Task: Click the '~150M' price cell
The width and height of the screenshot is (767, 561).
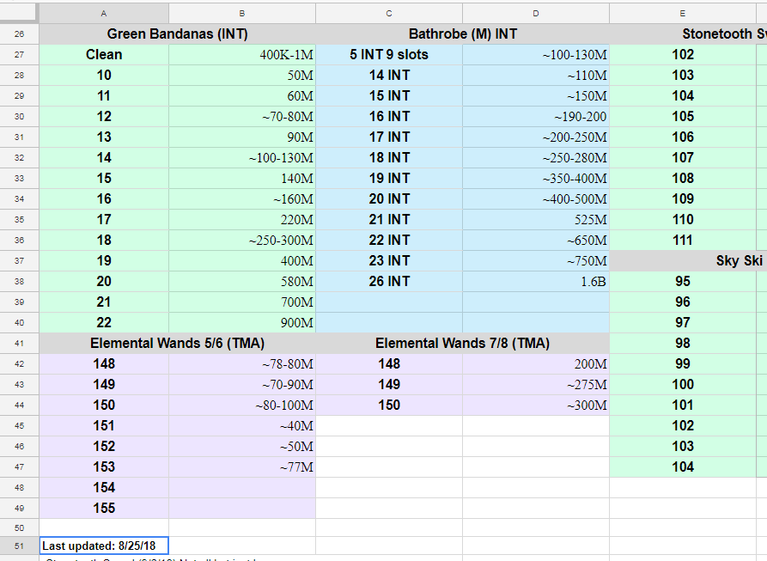Action: pos(536,96)
